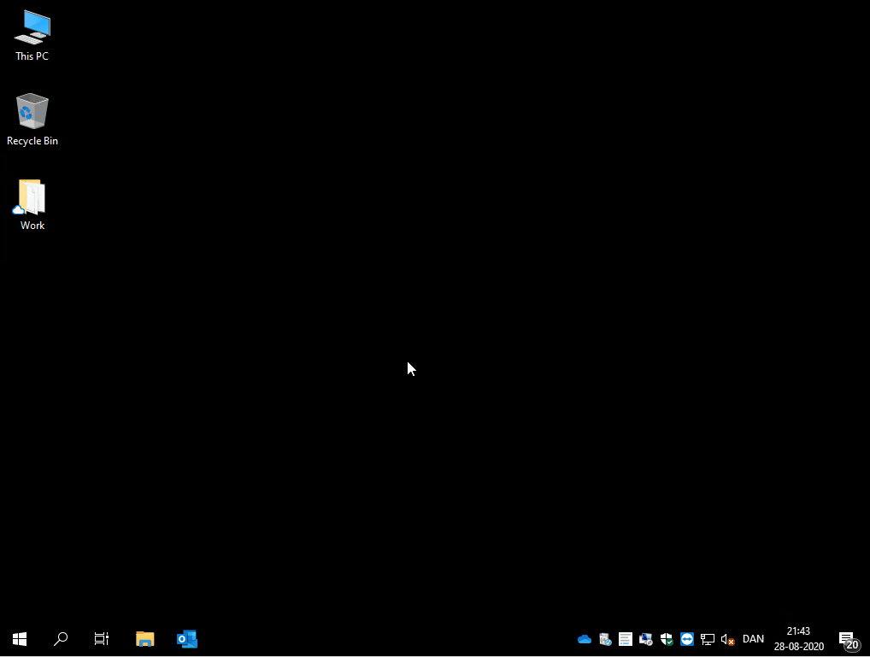The image size is (870, 657).
Task: Open taskbar search magnifier
Action: 61,639
